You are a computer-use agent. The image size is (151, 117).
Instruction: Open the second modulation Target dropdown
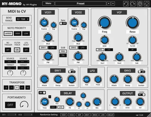click(x=23, y=68)
